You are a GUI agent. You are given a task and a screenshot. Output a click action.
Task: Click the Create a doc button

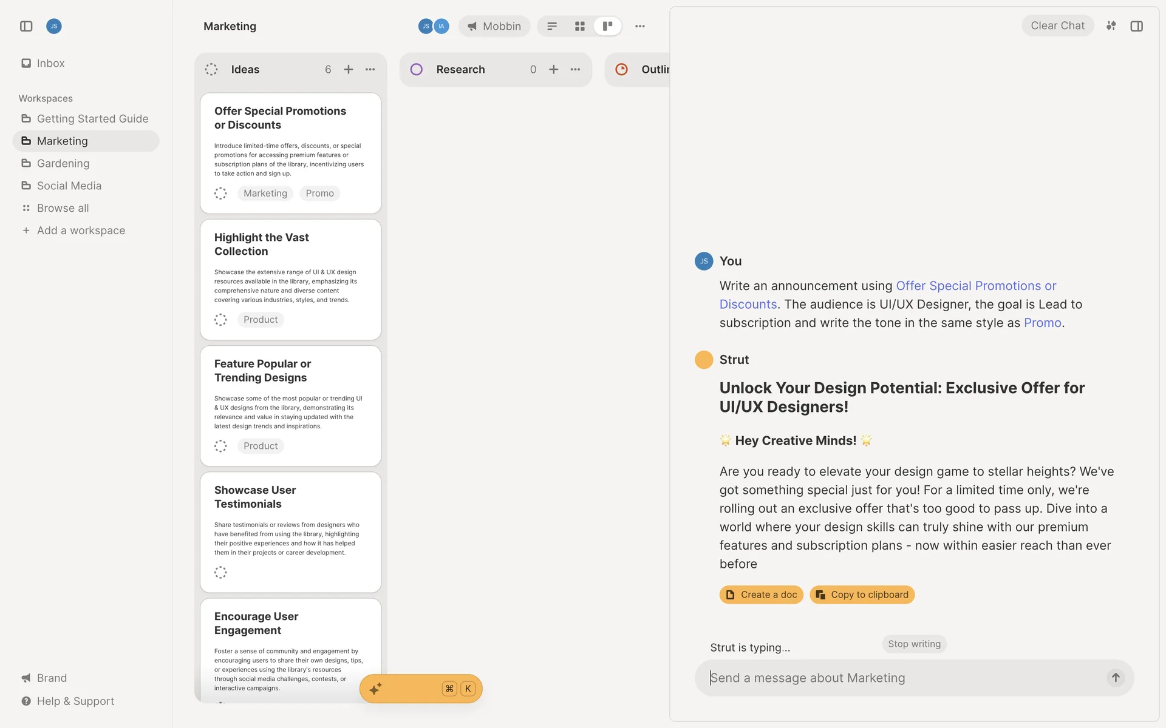tap(761, 595)
